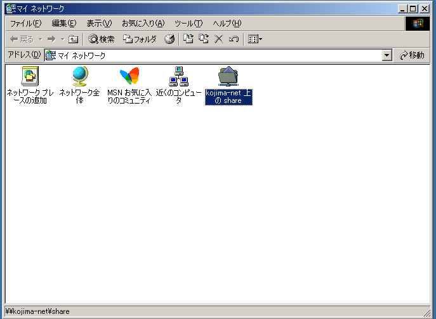The width and height of the screenshot is (436, 319).
Task: Click the Delete X toolbar icon
Action: (219, 39)
